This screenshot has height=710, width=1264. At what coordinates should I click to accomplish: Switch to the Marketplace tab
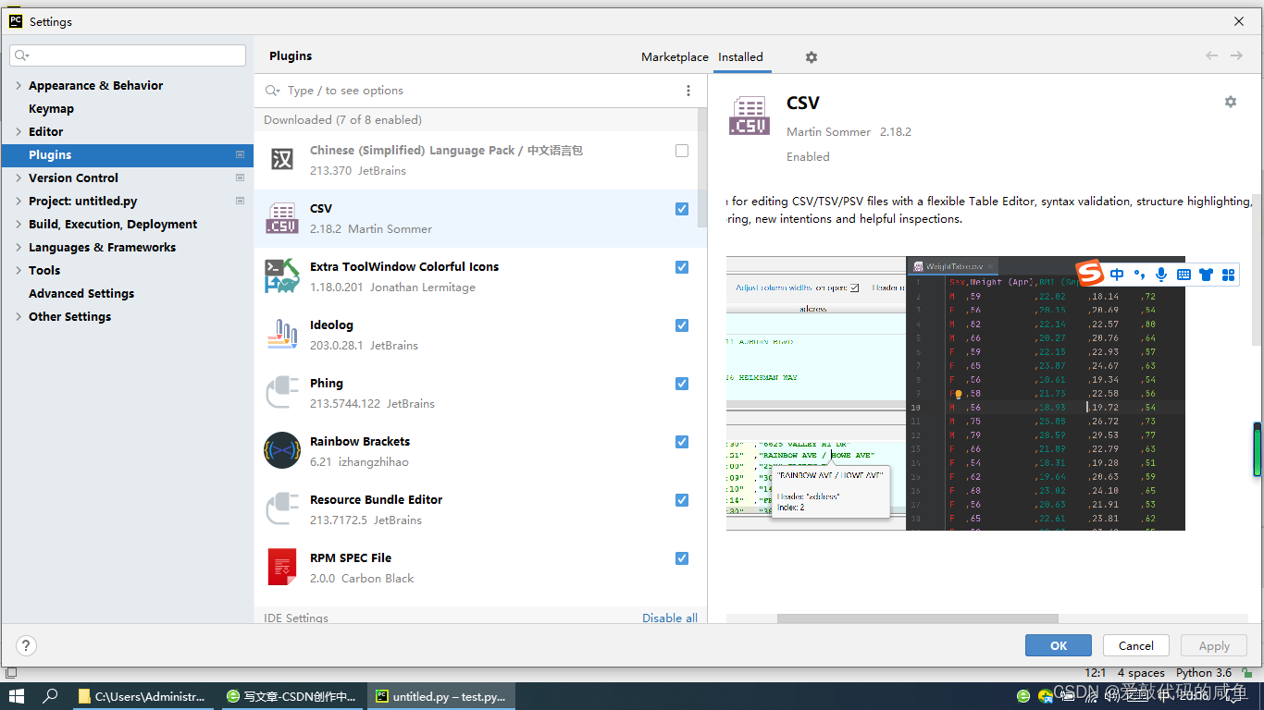point(675,57)
